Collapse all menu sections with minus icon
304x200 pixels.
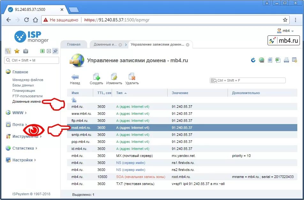coord(49,51)
